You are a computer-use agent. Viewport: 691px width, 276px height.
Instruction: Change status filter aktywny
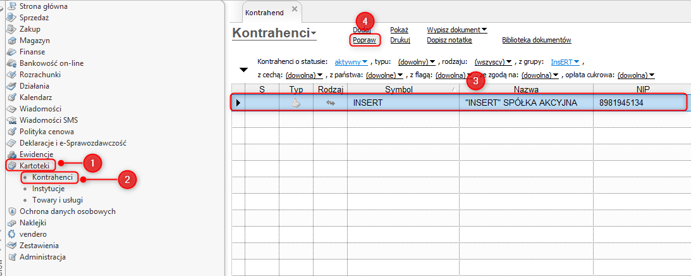click(x=352, y=62)
